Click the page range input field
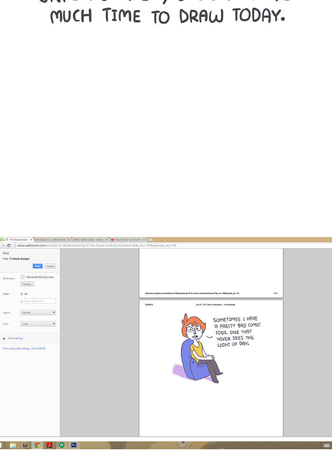 (40, 301)
